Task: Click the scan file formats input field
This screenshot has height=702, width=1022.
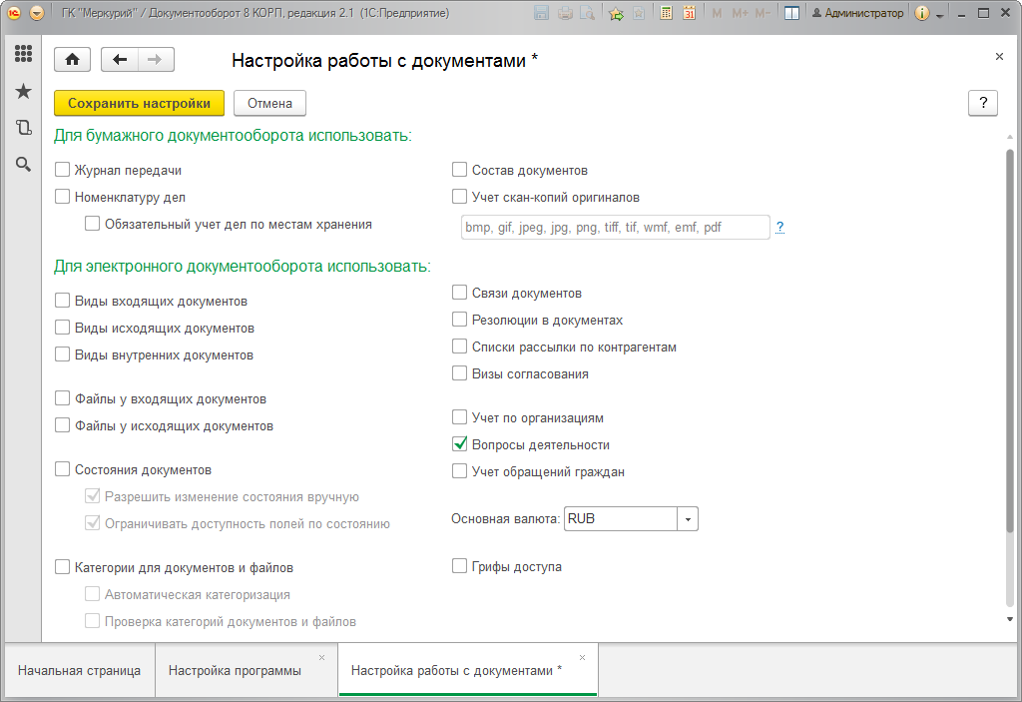Action: coord(615,227)
